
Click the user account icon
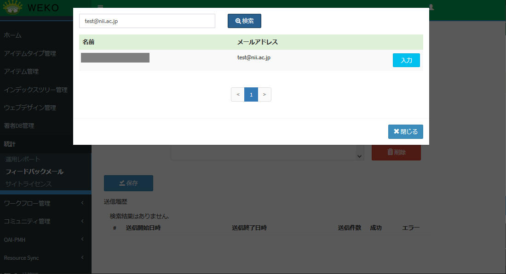pyautogui.click(x=431, y=7)
